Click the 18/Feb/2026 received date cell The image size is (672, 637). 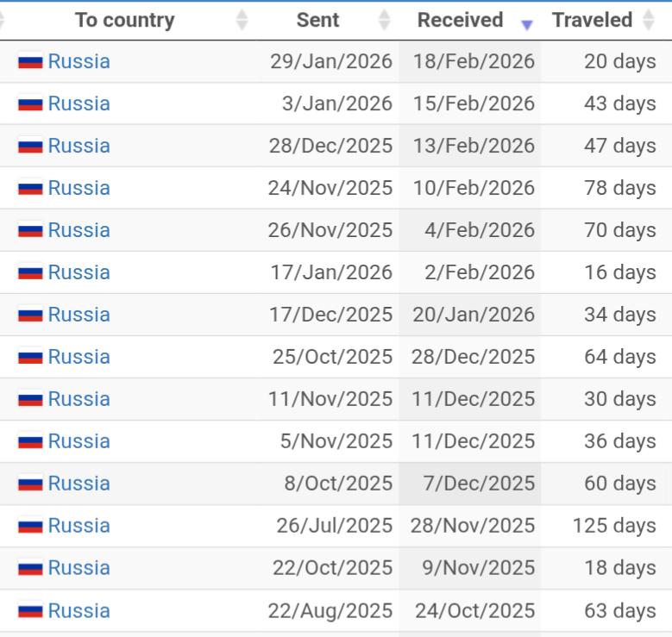coord(473,62)
